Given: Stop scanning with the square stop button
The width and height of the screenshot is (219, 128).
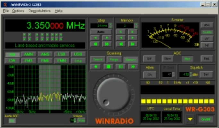Looking at the screenshot, I should 108,67.
